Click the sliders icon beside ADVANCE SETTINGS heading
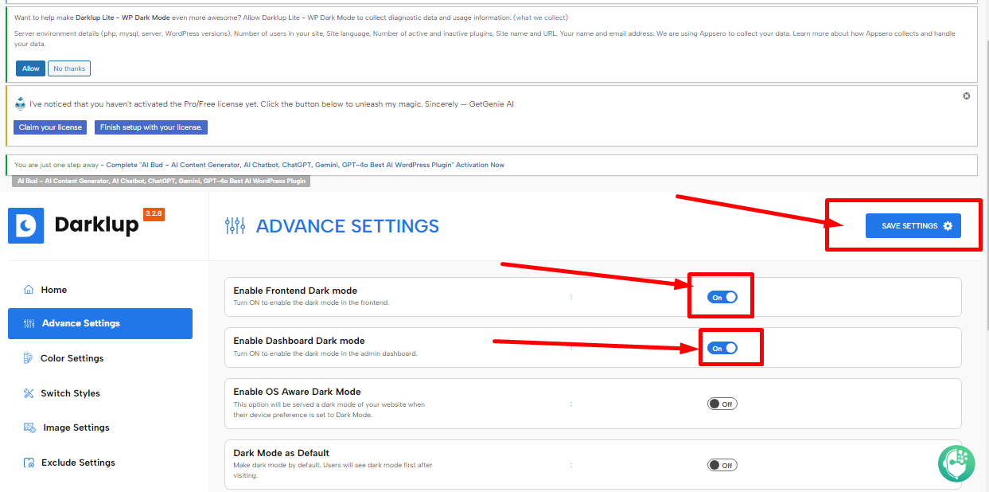The width and height of the screenshot is (989, 492). point(236,226)
